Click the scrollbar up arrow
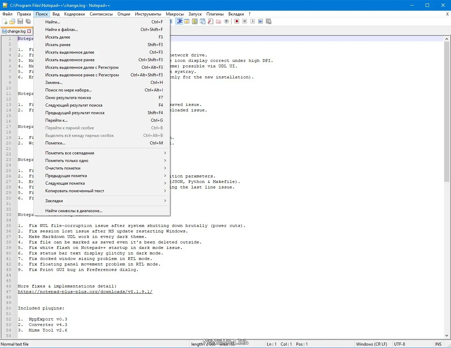Screen dimensions: 451x348 447,39
